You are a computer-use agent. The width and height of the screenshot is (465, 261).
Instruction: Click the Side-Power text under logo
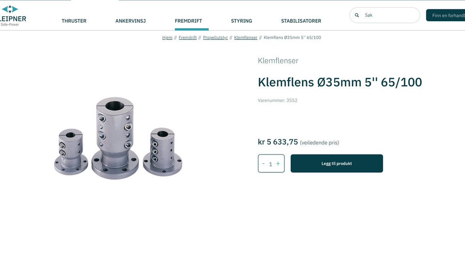coord(10,25)
